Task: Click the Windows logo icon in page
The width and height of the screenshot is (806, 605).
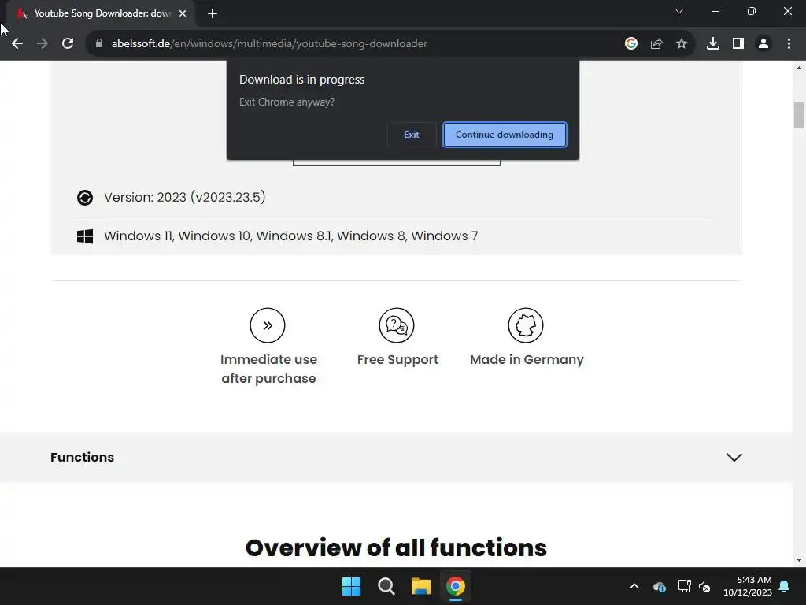Action: 85,236
